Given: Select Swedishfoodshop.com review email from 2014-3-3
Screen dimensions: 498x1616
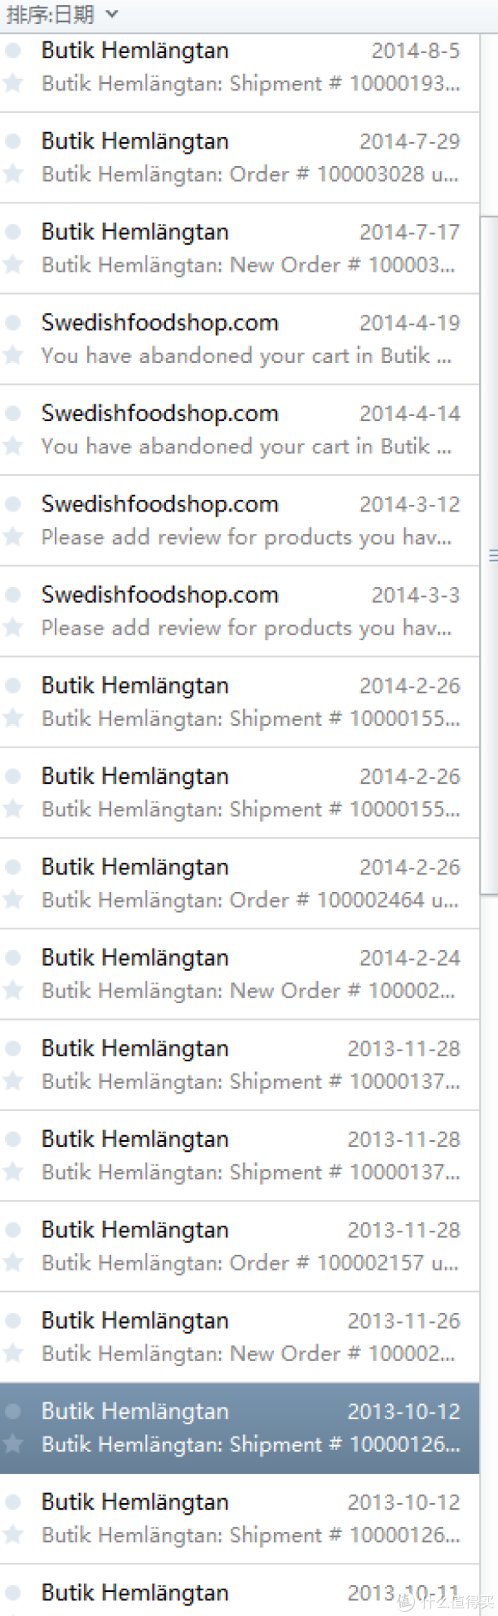Looking at the screenshot, I should click(240, 611).
